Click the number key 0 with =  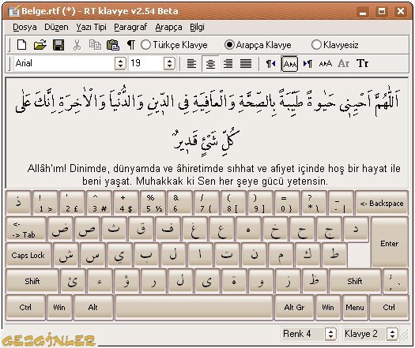point(288,204)
